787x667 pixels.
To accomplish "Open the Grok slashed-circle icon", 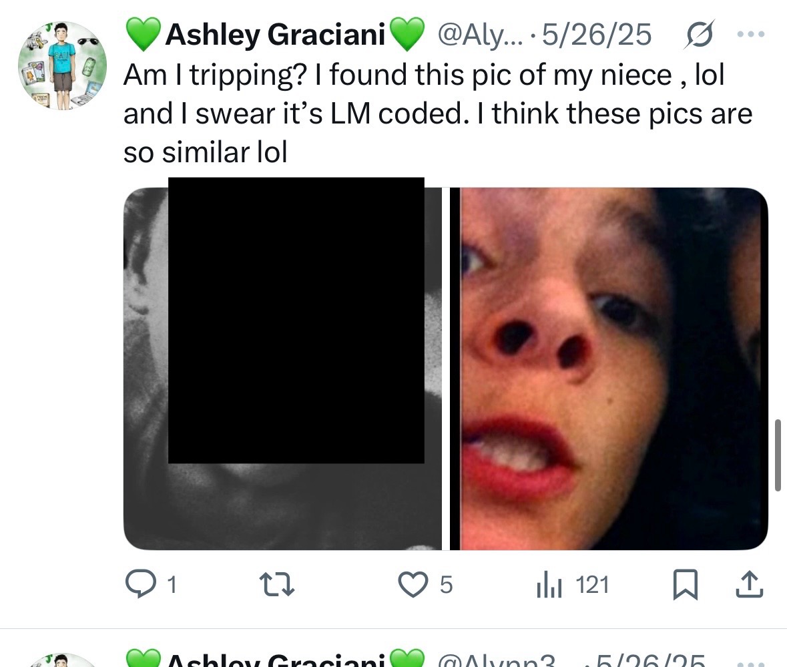I will pyautogui.click(x=698, y=34).
